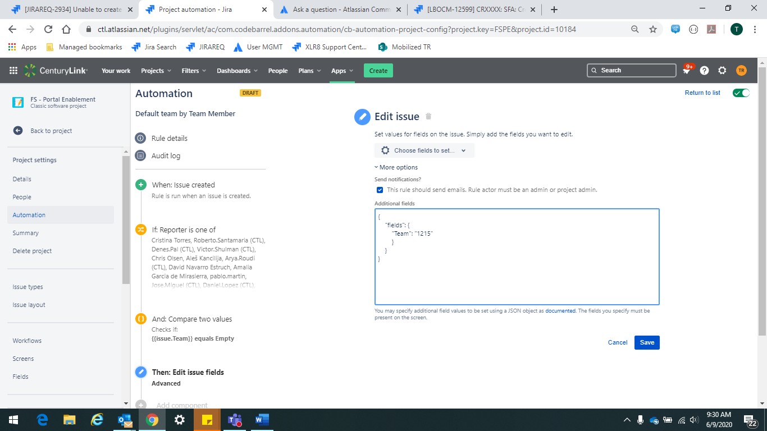The image size is (767, 431).
Task: Expand the Filters menu
Action: 194,71
